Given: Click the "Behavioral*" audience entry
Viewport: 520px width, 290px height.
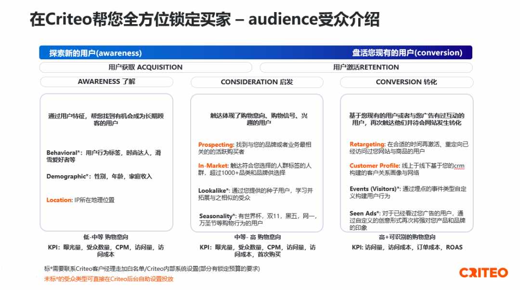Looking at the screenshot, I should point(104,156).
